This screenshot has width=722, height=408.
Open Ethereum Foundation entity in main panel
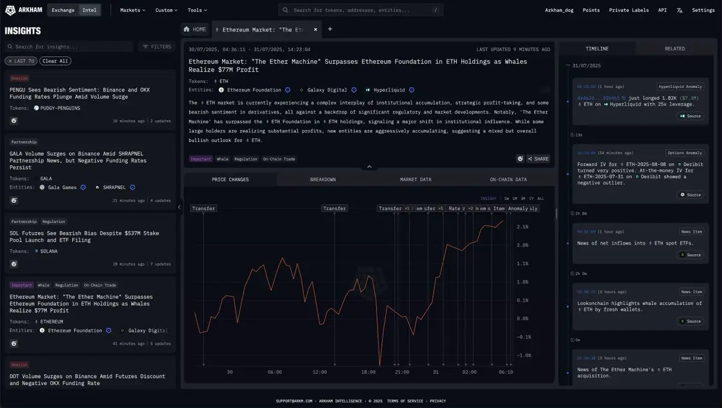pyautogui.click(x=254, y=90)
